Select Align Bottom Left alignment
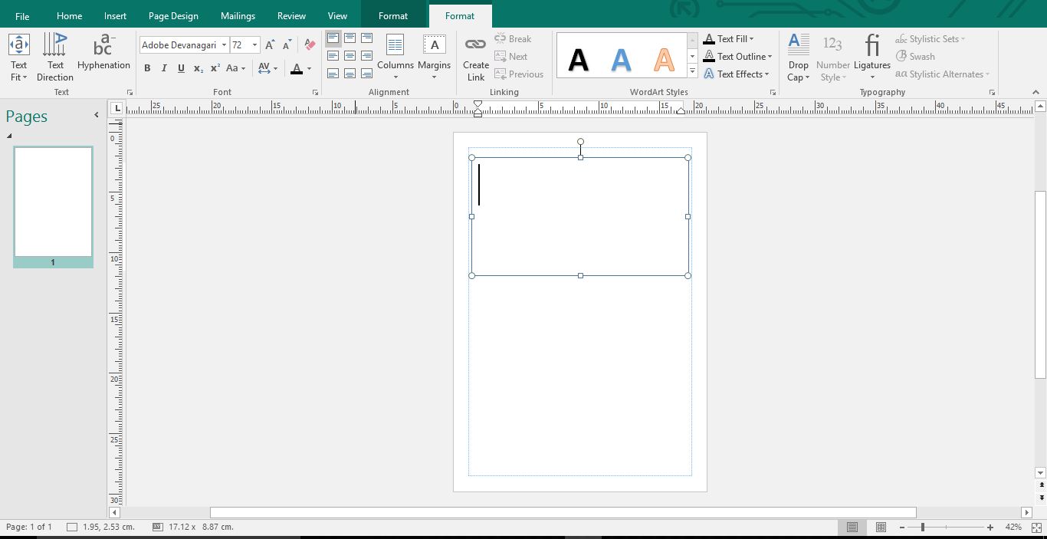Image resolution: width=1047 pixels, height=539 pixels. pyautogui.click(x=333, y=74)
